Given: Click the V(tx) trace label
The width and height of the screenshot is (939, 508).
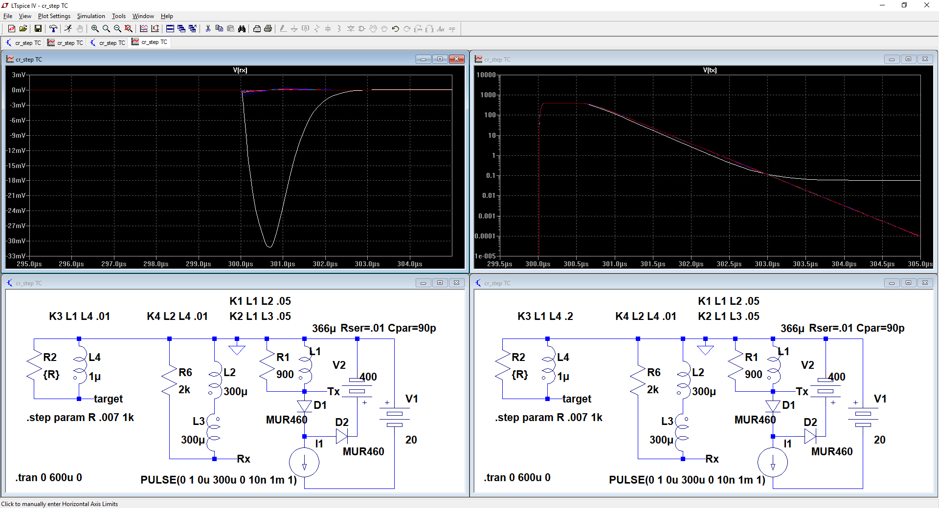Looking at the screenshot, I should click(x=710, y=70).
